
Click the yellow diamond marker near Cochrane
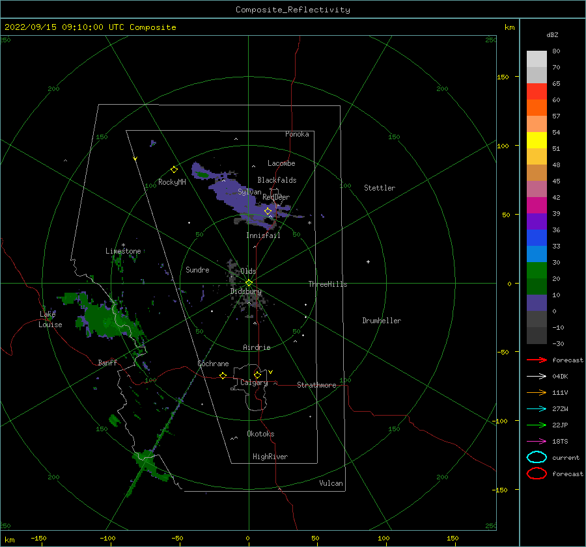click(223, 375)
